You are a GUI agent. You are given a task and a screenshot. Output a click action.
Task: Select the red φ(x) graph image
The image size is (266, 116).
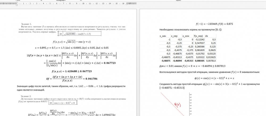tap(176, 104)
